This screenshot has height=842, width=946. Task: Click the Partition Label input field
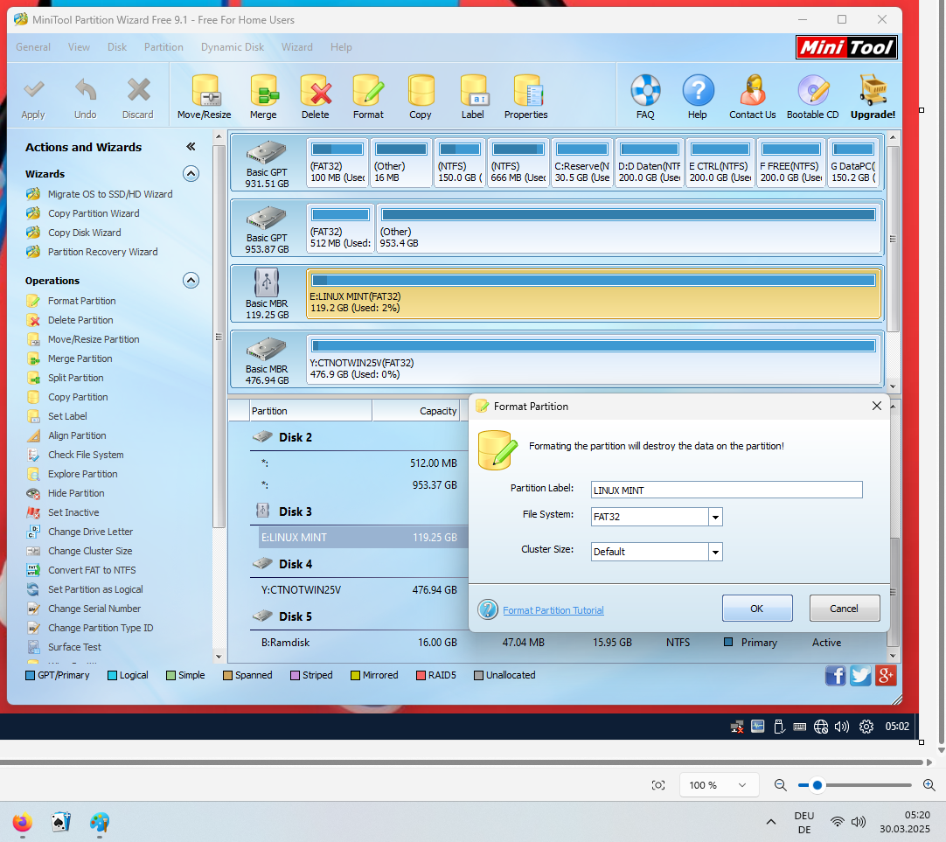point(727,490)
